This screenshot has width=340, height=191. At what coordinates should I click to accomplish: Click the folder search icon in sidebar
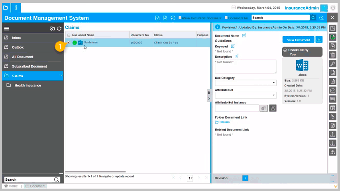[x=52, y=28]
